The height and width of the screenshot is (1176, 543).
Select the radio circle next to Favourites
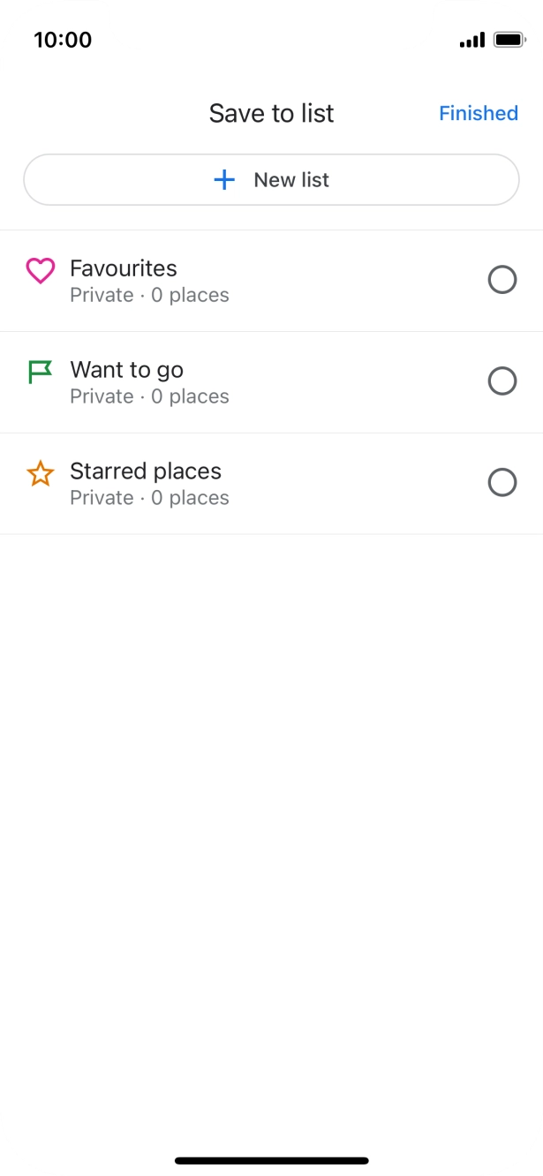tap(502, 280)
